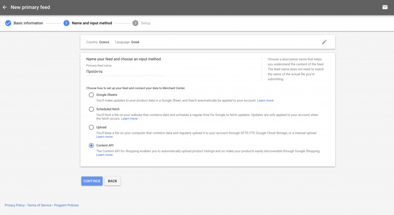394x215 pixels.
Task: Click the Google Sheets option label
Action: [107, 95]
